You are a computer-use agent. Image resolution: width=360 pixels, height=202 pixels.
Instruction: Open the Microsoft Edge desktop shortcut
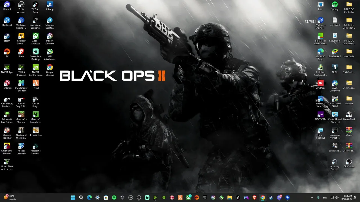[320, 55]
